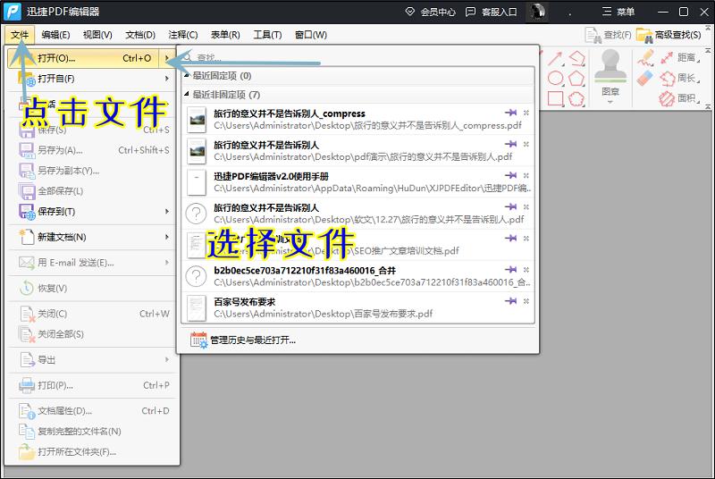
Task: Pin the 百家号发布要求 entry
Action: 511,301
